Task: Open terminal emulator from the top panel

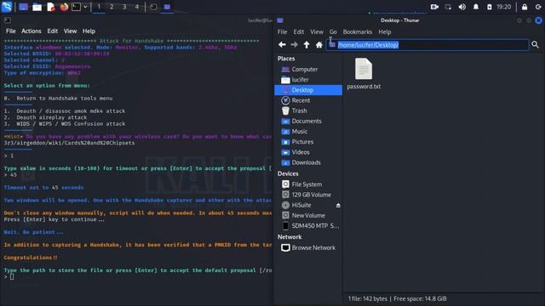Action: pos(76,7)
